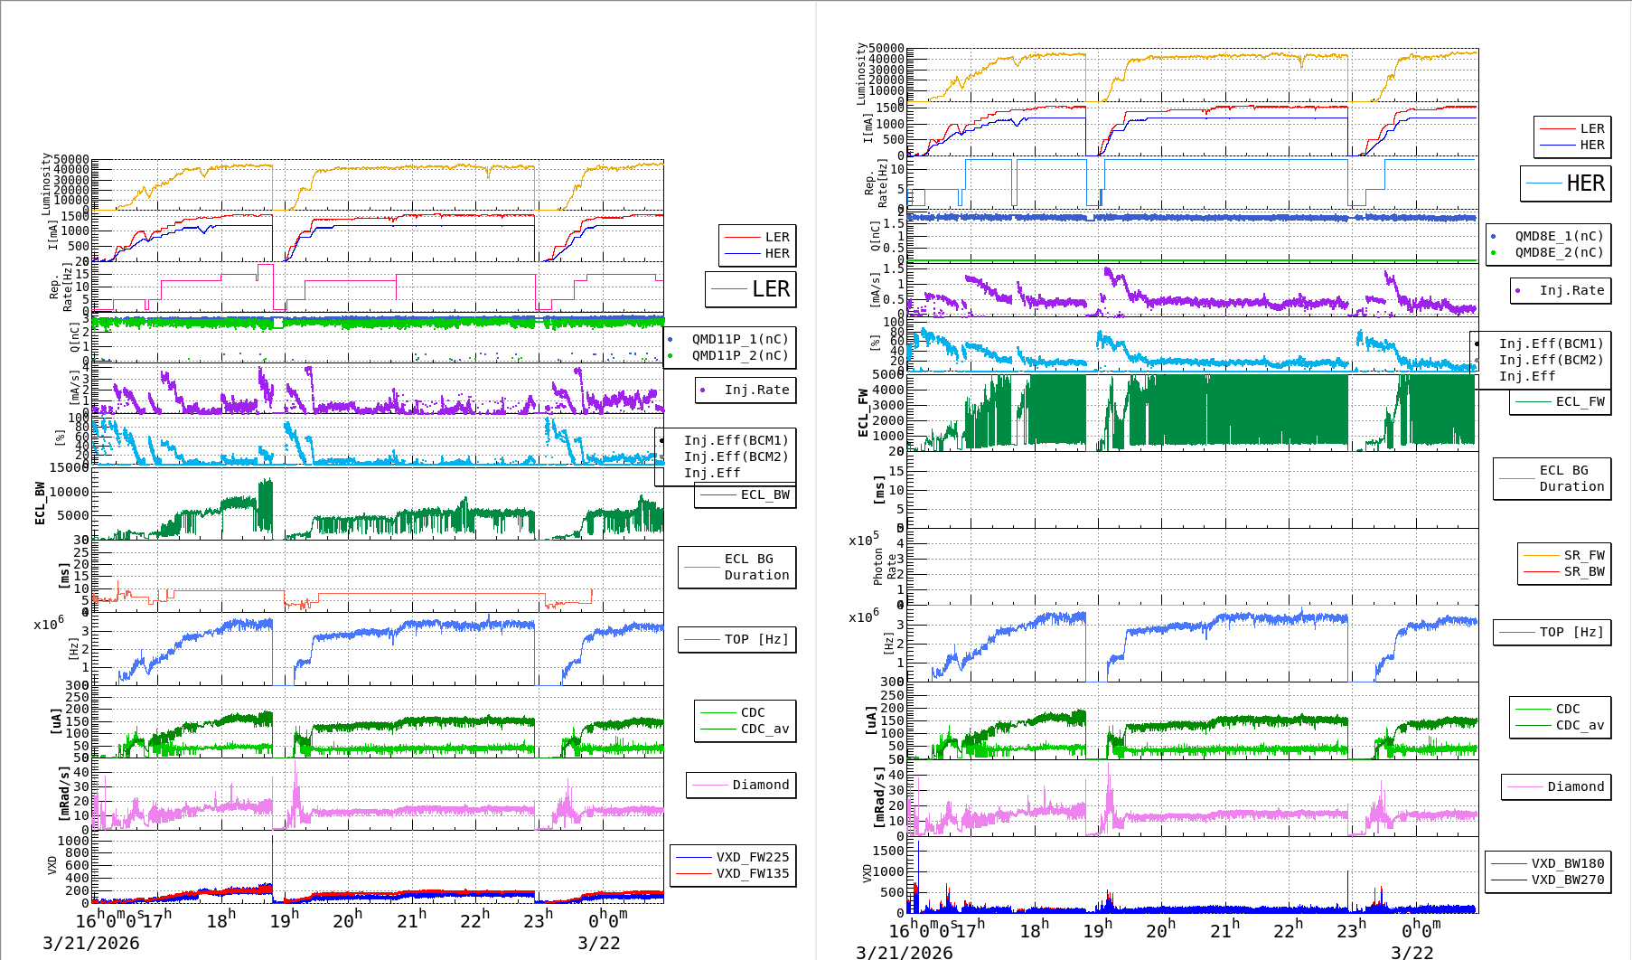Click the 3/21/2026 date label under the left plot
Screen dimensions: 1632x960
pyautogui.click(x=91, y=943)
